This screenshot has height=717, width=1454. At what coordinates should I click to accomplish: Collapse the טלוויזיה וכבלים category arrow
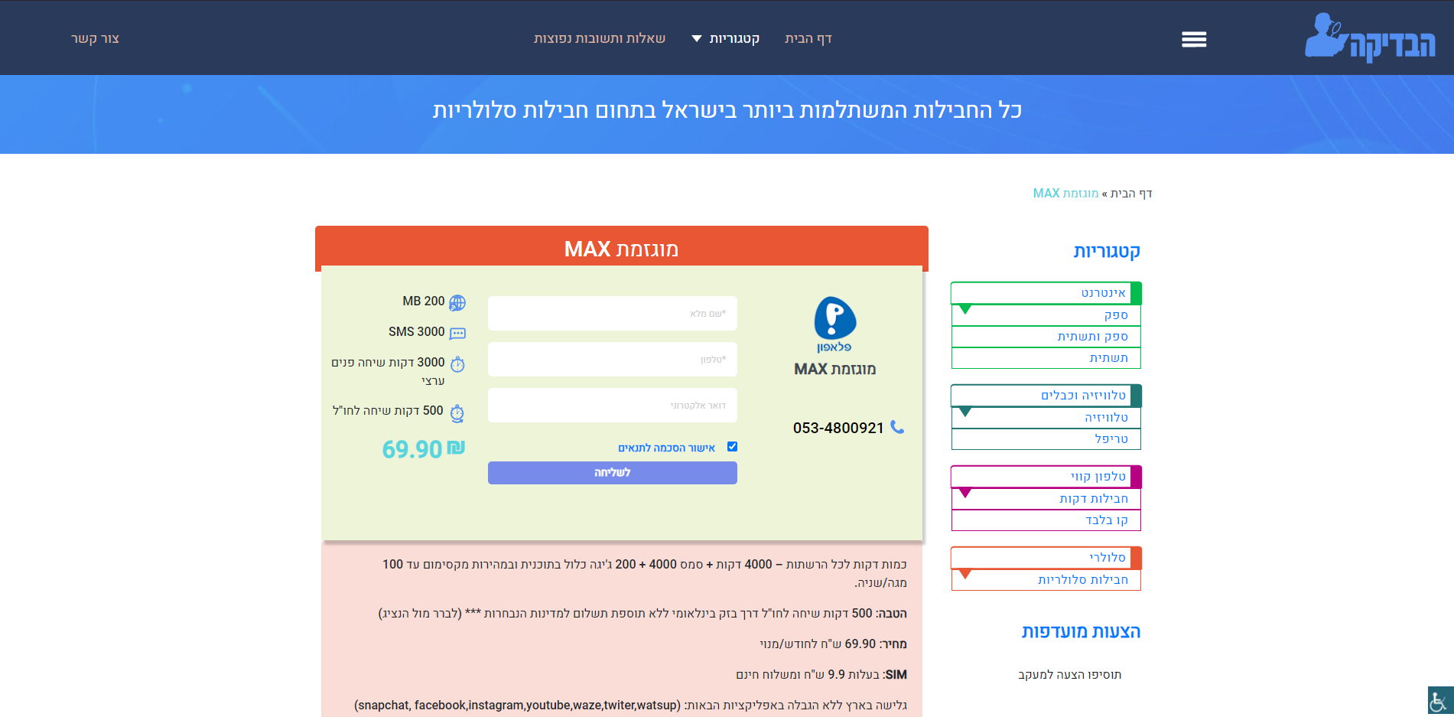[965, 412]
